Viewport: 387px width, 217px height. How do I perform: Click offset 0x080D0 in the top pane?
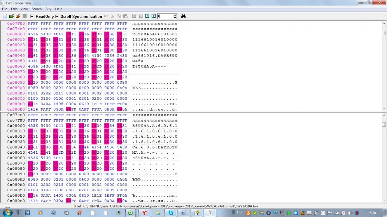point(16,104)
